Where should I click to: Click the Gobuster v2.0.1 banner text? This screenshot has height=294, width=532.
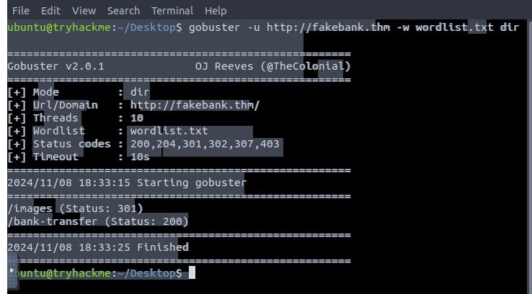56,66
